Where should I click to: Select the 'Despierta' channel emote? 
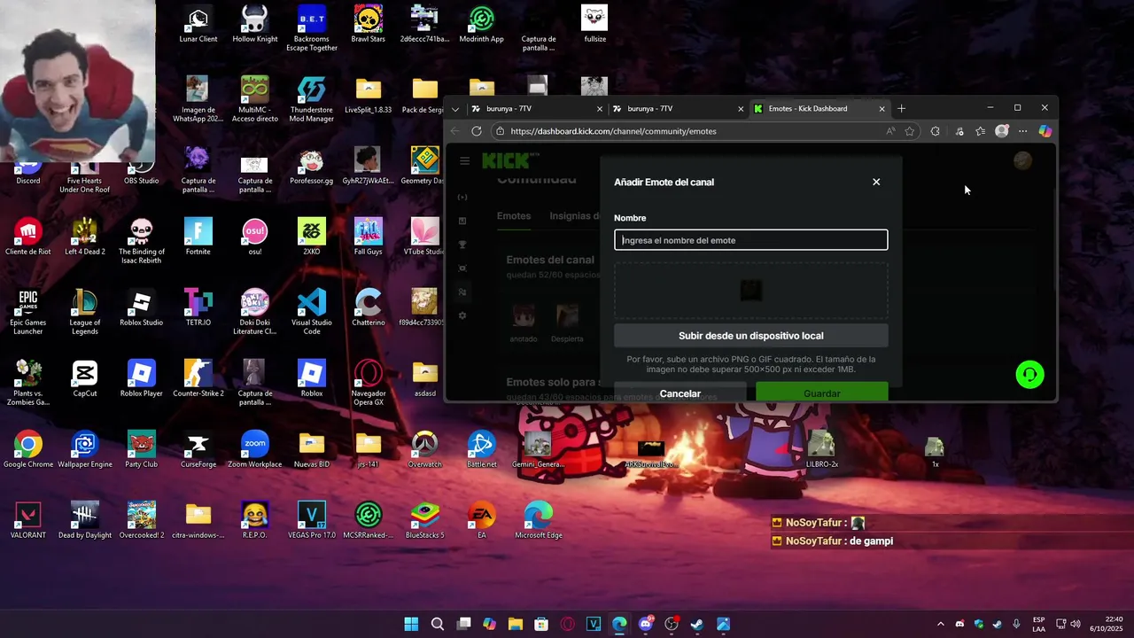point(567,323)
